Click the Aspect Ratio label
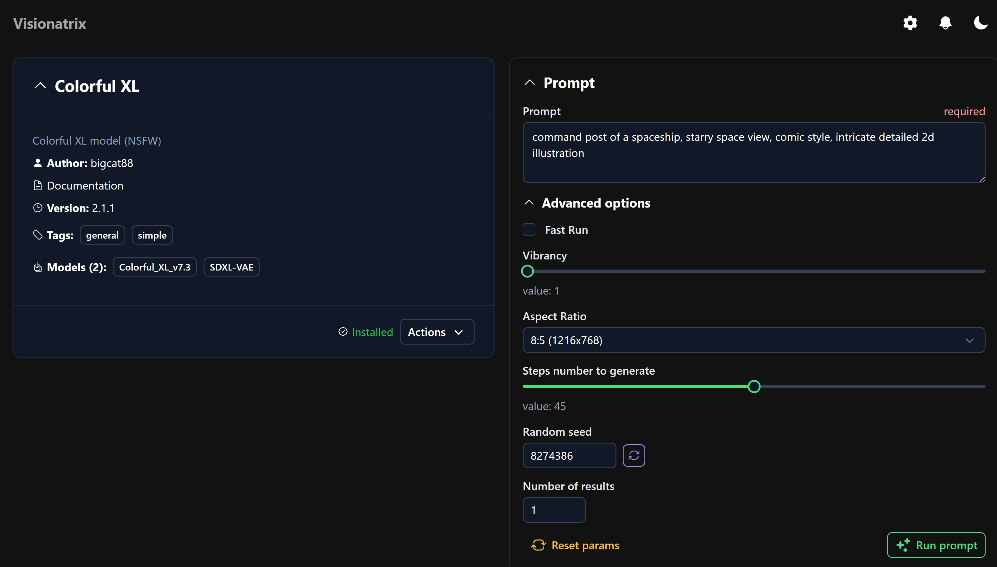 click(x=554, y=316)
